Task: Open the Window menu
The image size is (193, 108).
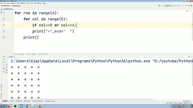Action: pos(40,3)
